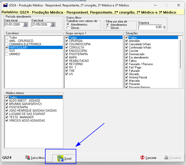Viewport: 186px width, 165px height.
Task: Export report with the Excel button
Action: (64, 158)
